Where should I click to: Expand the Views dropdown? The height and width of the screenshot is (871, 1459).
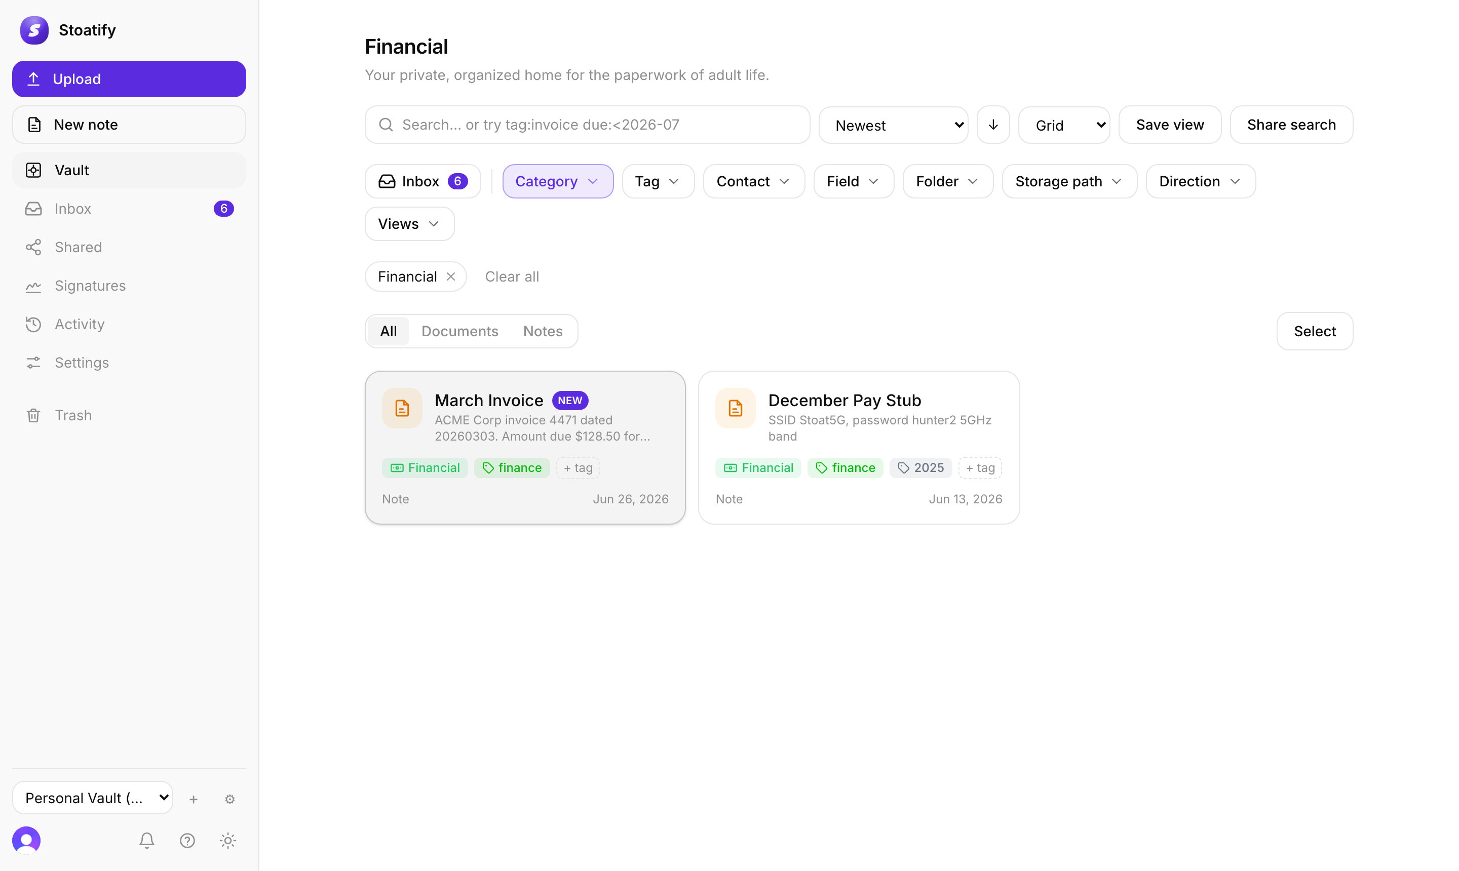409,224
